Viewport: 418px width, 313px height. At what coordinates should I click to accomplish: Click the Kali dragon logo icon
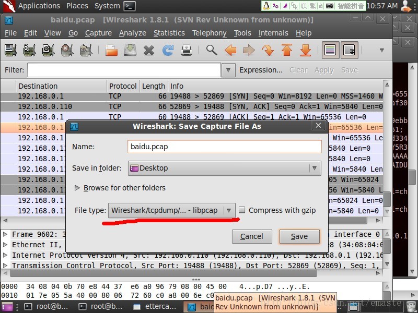9,6
